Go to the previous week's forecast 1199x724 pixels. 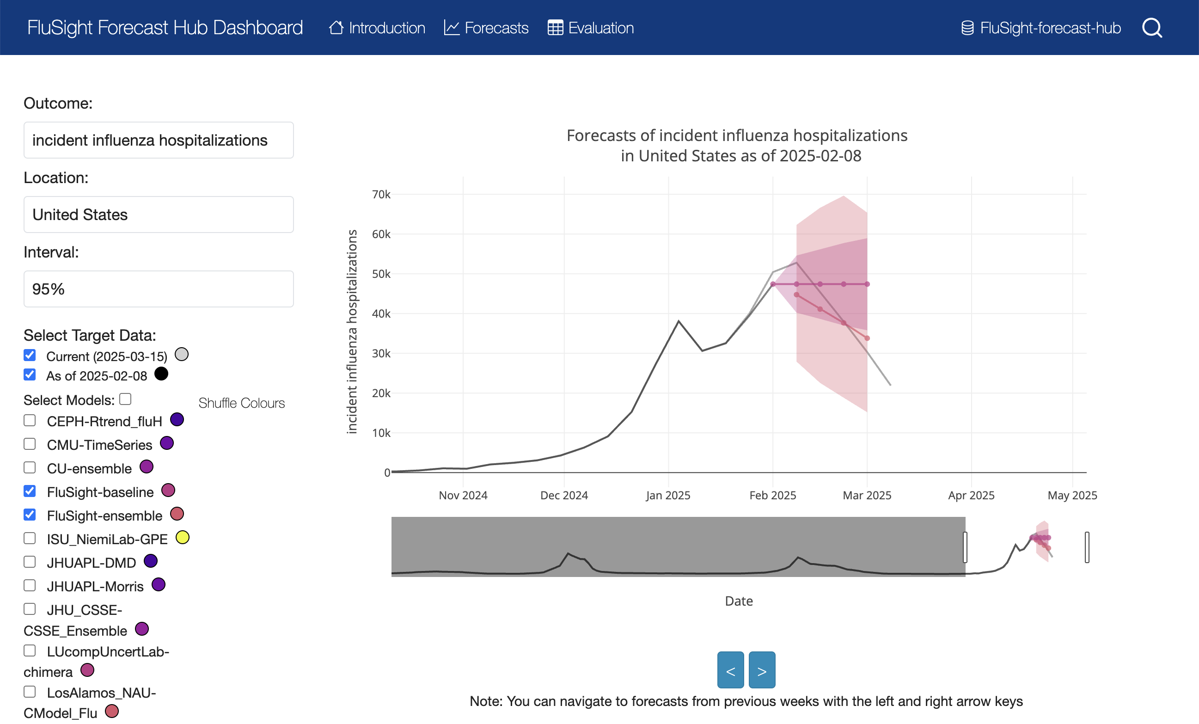730,670
